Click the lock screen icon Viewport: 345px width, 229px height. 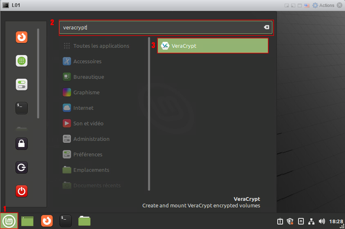coord(22,144)
